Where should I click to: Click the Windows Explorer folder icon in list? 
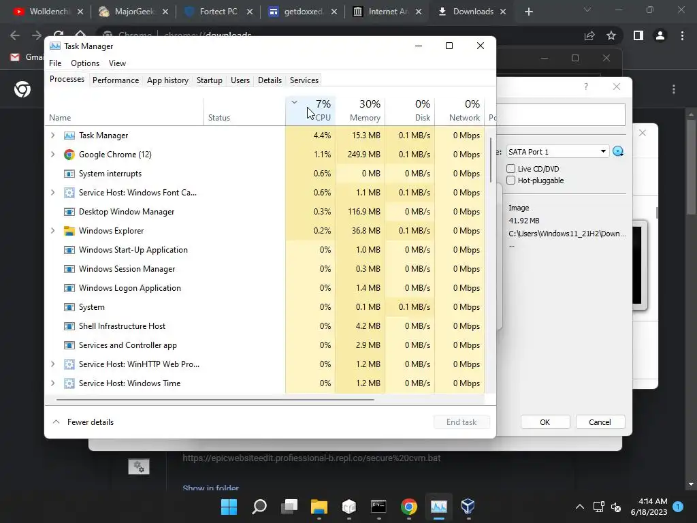pyautogui.click(x=69, y=231)
